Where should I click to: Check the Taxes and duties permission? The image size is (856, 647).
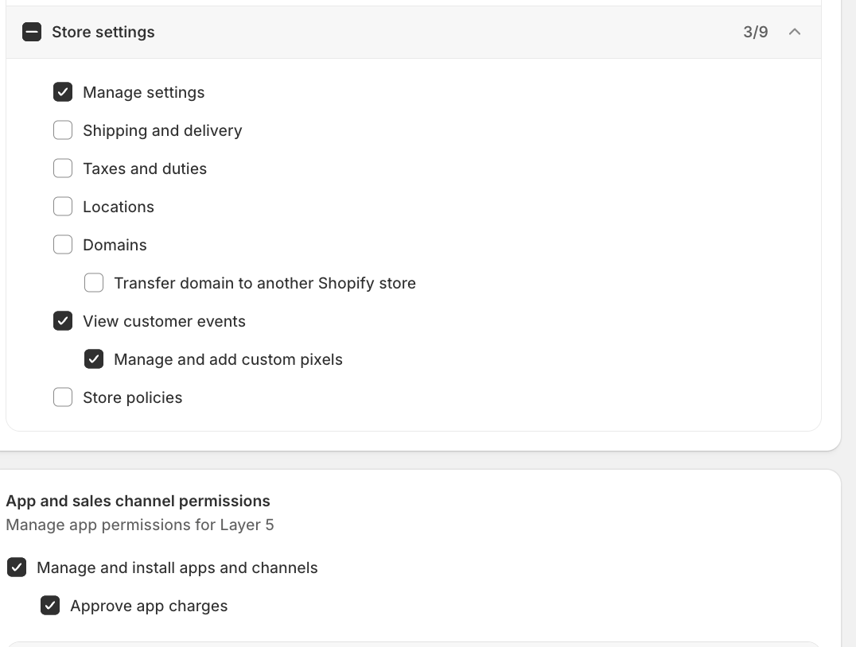pyautogui.click(x=63, y=168)
